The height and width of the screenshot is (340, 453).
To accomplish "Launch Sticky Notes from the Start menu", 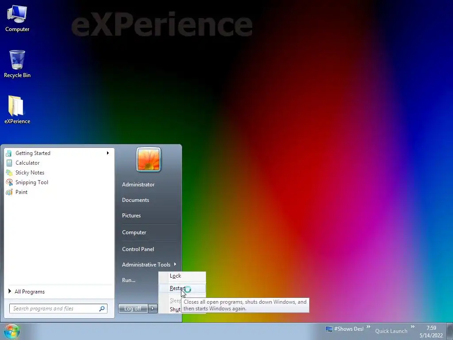I will tap(60, 173).
